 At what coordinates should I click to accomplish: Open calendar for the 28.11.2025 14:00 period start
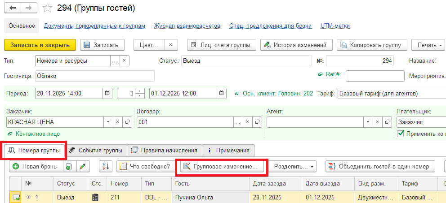pos(107,94)
